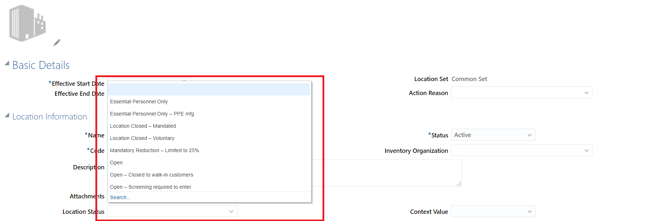The height and width of the screenshot is (221, 645).
Task: Toggle the Location Status dropdown arrow
Action: (x=231, y=212)
